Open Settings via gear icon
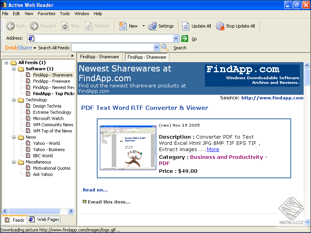Viewport: 311px width, 233px height. click(152, 26)
